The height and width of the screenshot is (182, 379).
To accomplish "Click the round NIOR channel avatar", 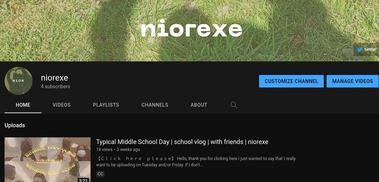I will [x=19, y=81].
